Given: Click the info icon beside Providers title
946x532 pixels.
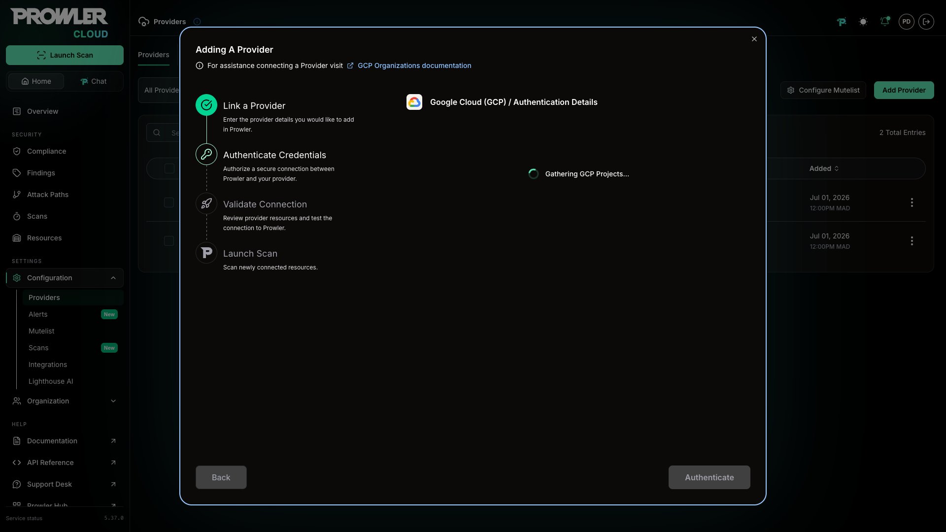Looking at the screenshot, I should tap(197, 22).
